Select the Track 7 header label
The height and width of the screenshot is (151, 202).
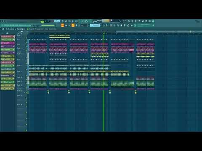(19, 60)
